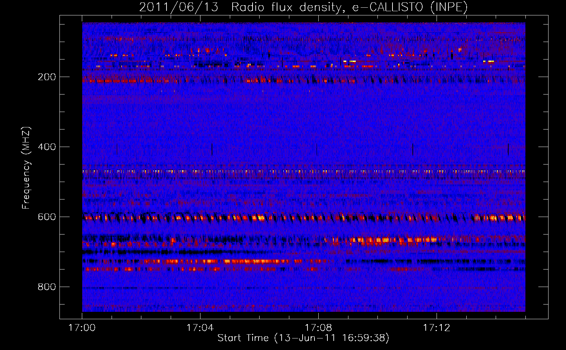This screenshot has height=350, width=566.
Task: Click the 400 frequency tick label
Action: pyautogui.click(x=47, y=147)
